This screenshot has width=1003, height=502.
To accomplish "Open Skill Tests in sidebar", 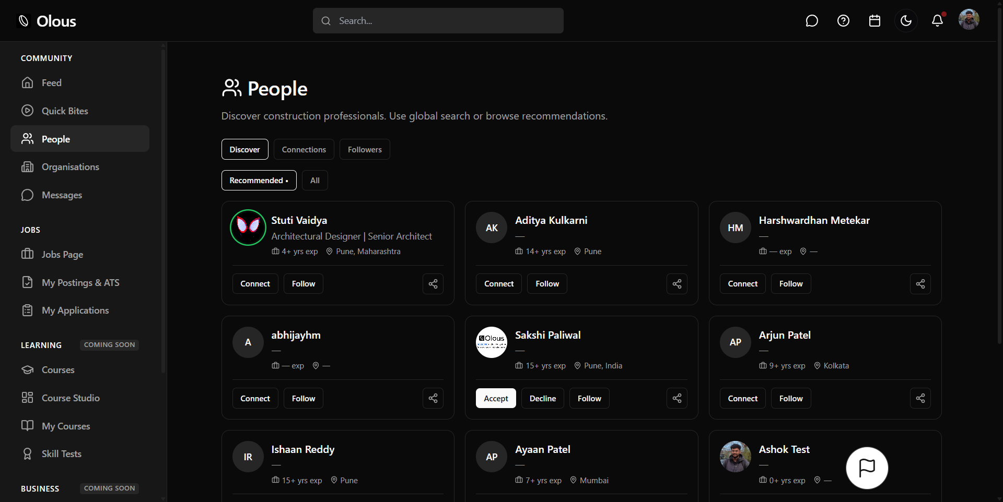I will click(80, 454).
